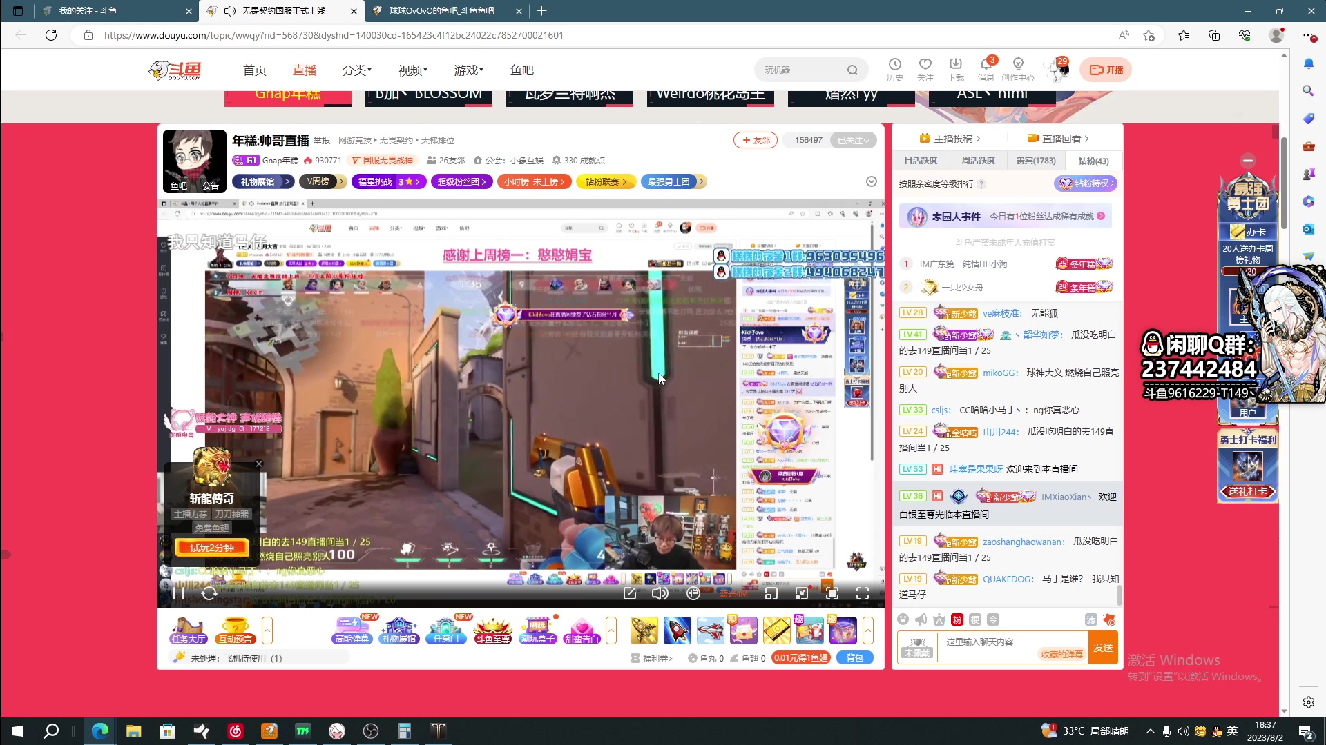The width and height of the screenshot is (1326, 745).
Task: Open the emoji picker in chat
Action: tap(903, 619)
